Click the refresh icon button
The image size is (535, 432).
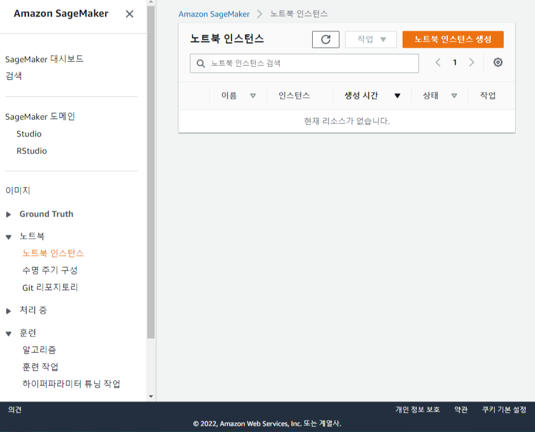[x=326, y=40]
